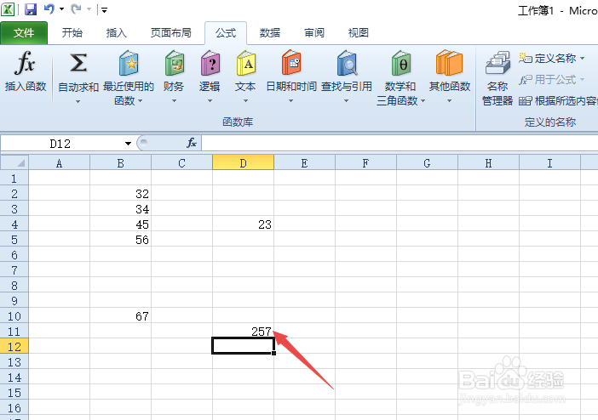Screen dimensions: 598x420
Task: Open Customize Quick Access Toolbar dropdown
Action: point(104,10)
